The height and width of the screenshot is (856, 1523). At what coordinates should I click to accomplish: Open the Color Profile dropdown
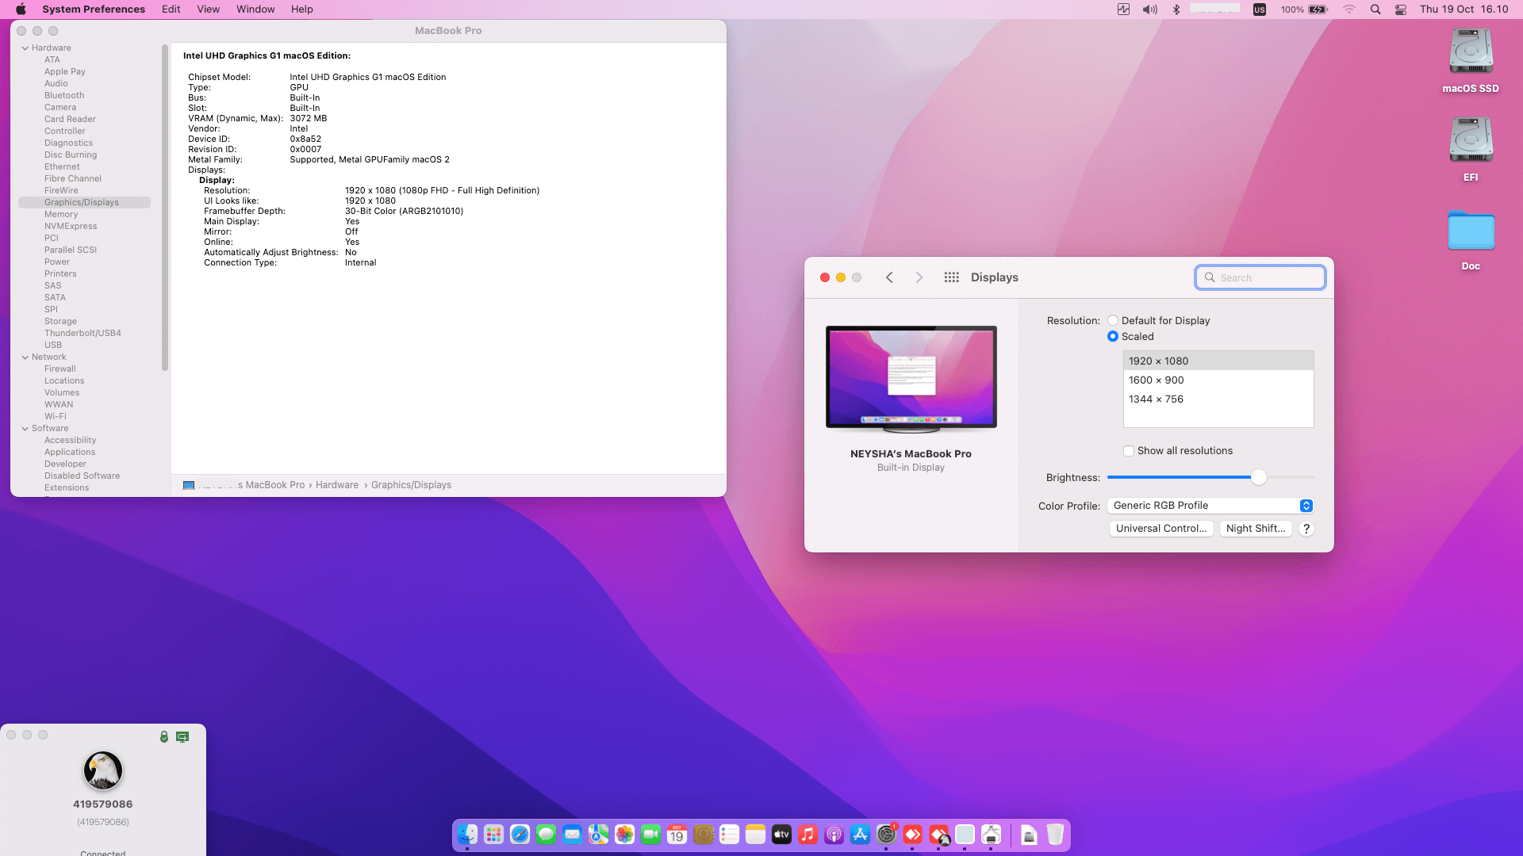[1210, 506]
